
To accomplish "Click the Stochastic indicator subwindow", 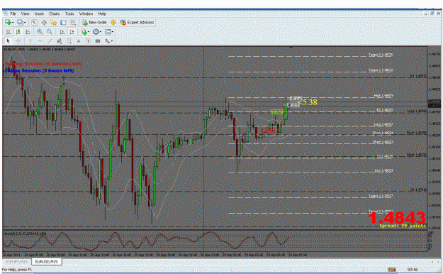I will (215, 241).
